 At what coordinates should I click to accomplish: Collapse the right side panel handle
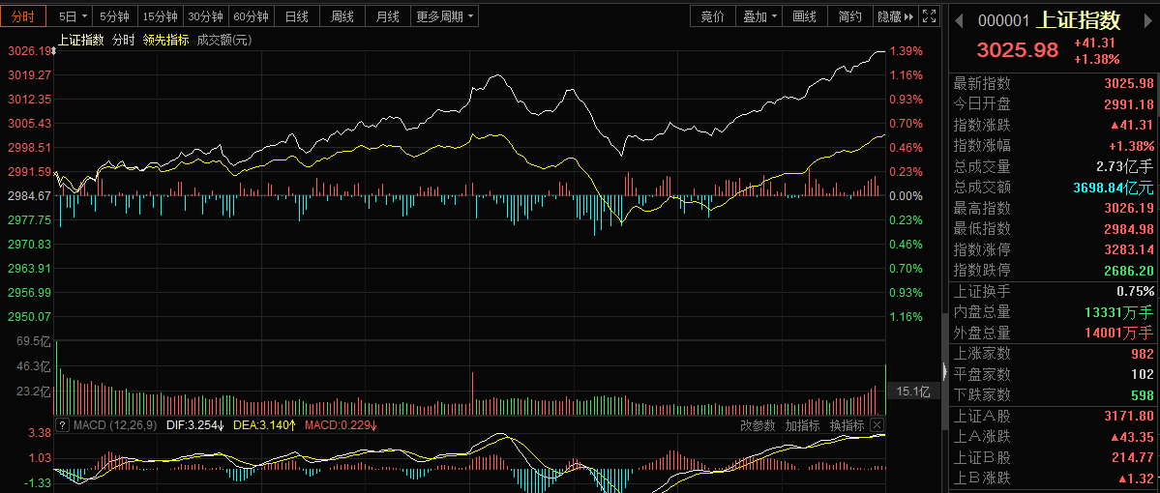[943, 370]
